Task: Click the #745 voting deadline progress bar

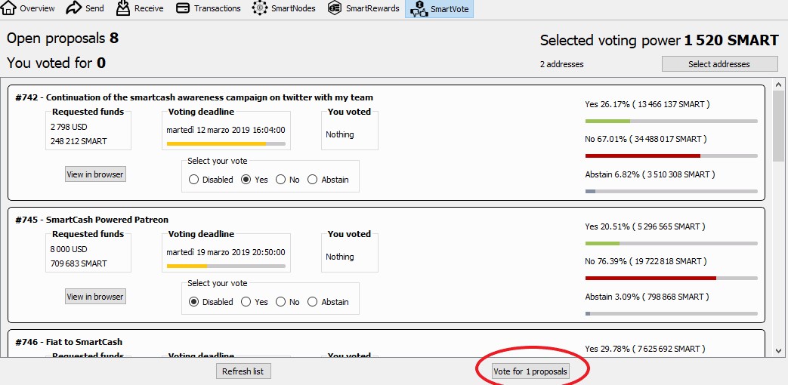Action: click(x=226, y=266)
